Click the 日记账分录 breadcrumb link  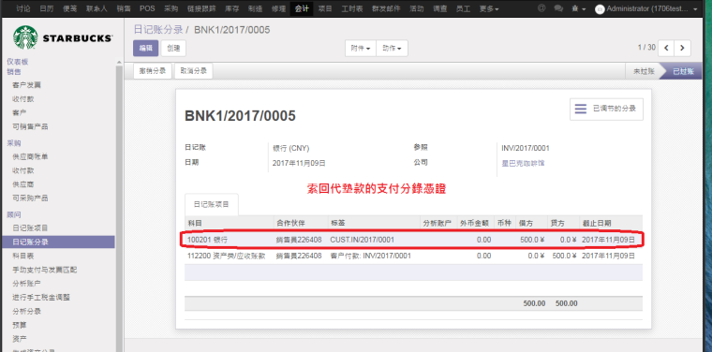[158, 30]
